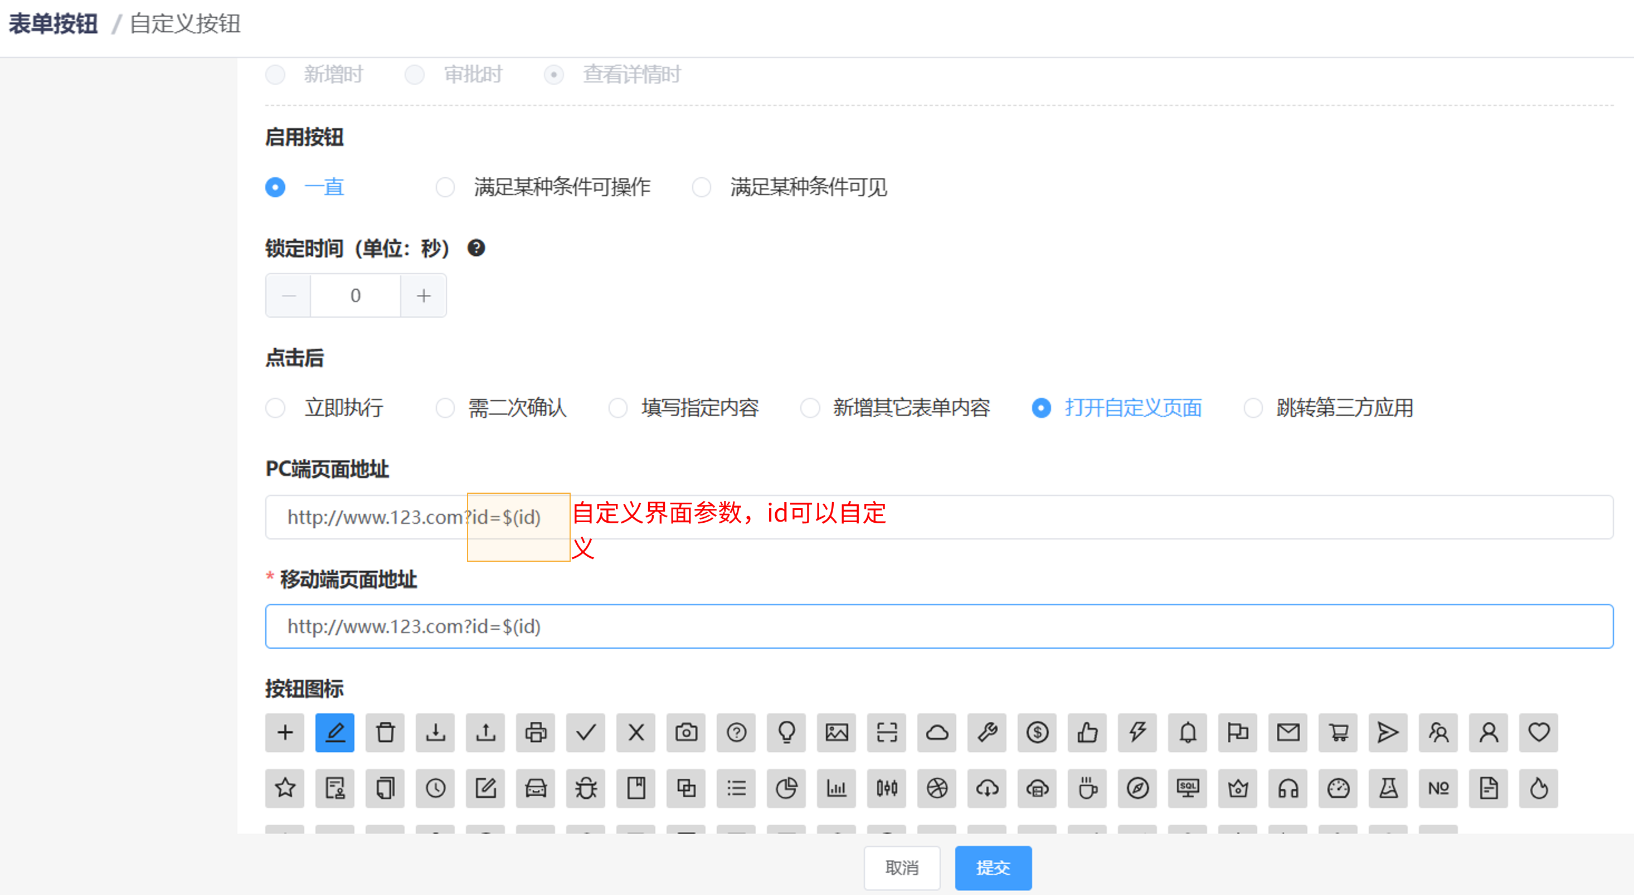
Task: Select the lab flask icon
Action: click(x=1388, y=789)
